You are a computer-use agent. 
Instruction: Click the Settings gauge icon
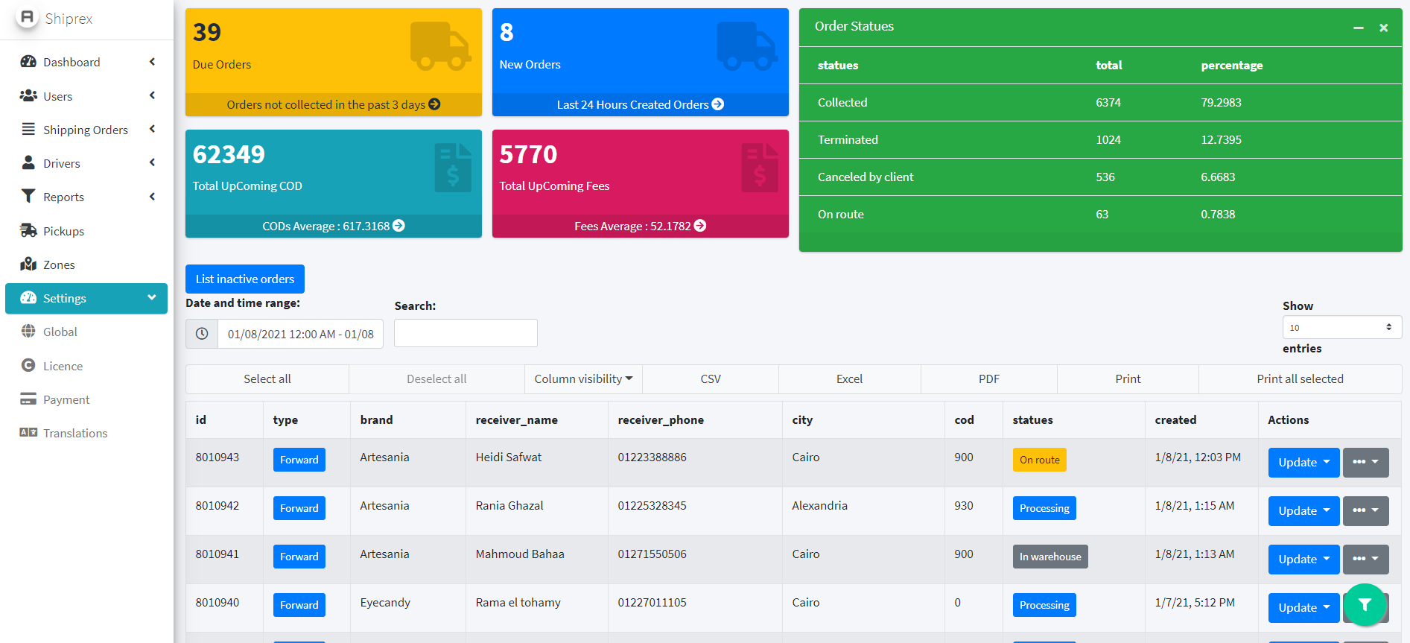(28, 297)
